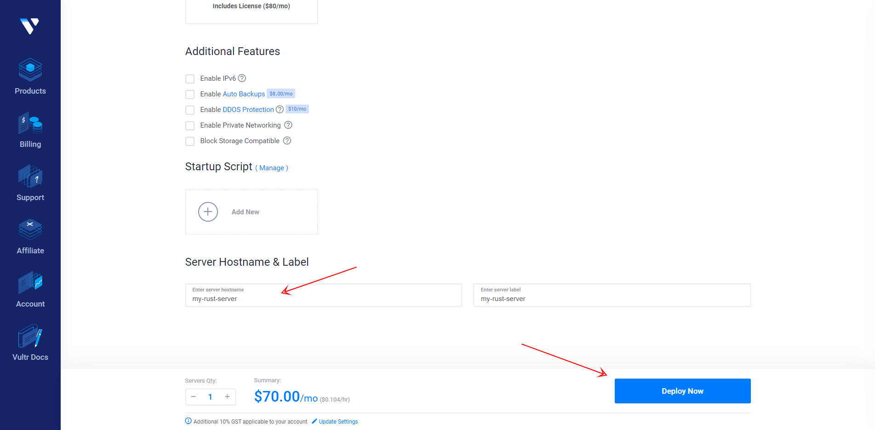875x430 pixels.
Task: Open the Vultr Docs sidebar icon
Action: (30, 336)
